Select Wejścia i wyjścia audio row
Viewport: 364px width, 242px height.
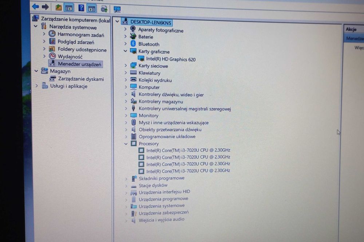coord(162,219)
